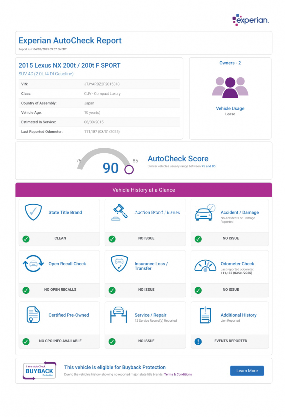Click Last Reported Odometer value in vehicle table
This screenshot has height=417, width=285.
click(102, 131)
